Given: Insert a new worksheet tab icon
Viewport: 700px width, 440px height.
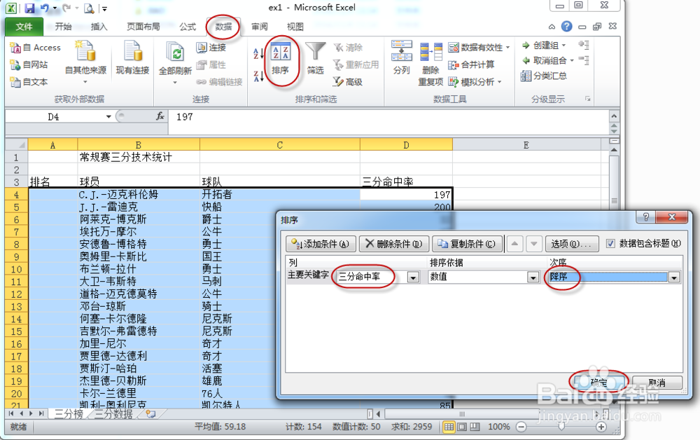Looking at the screenshot, I should pyautogui.click(x=151, y=414).
